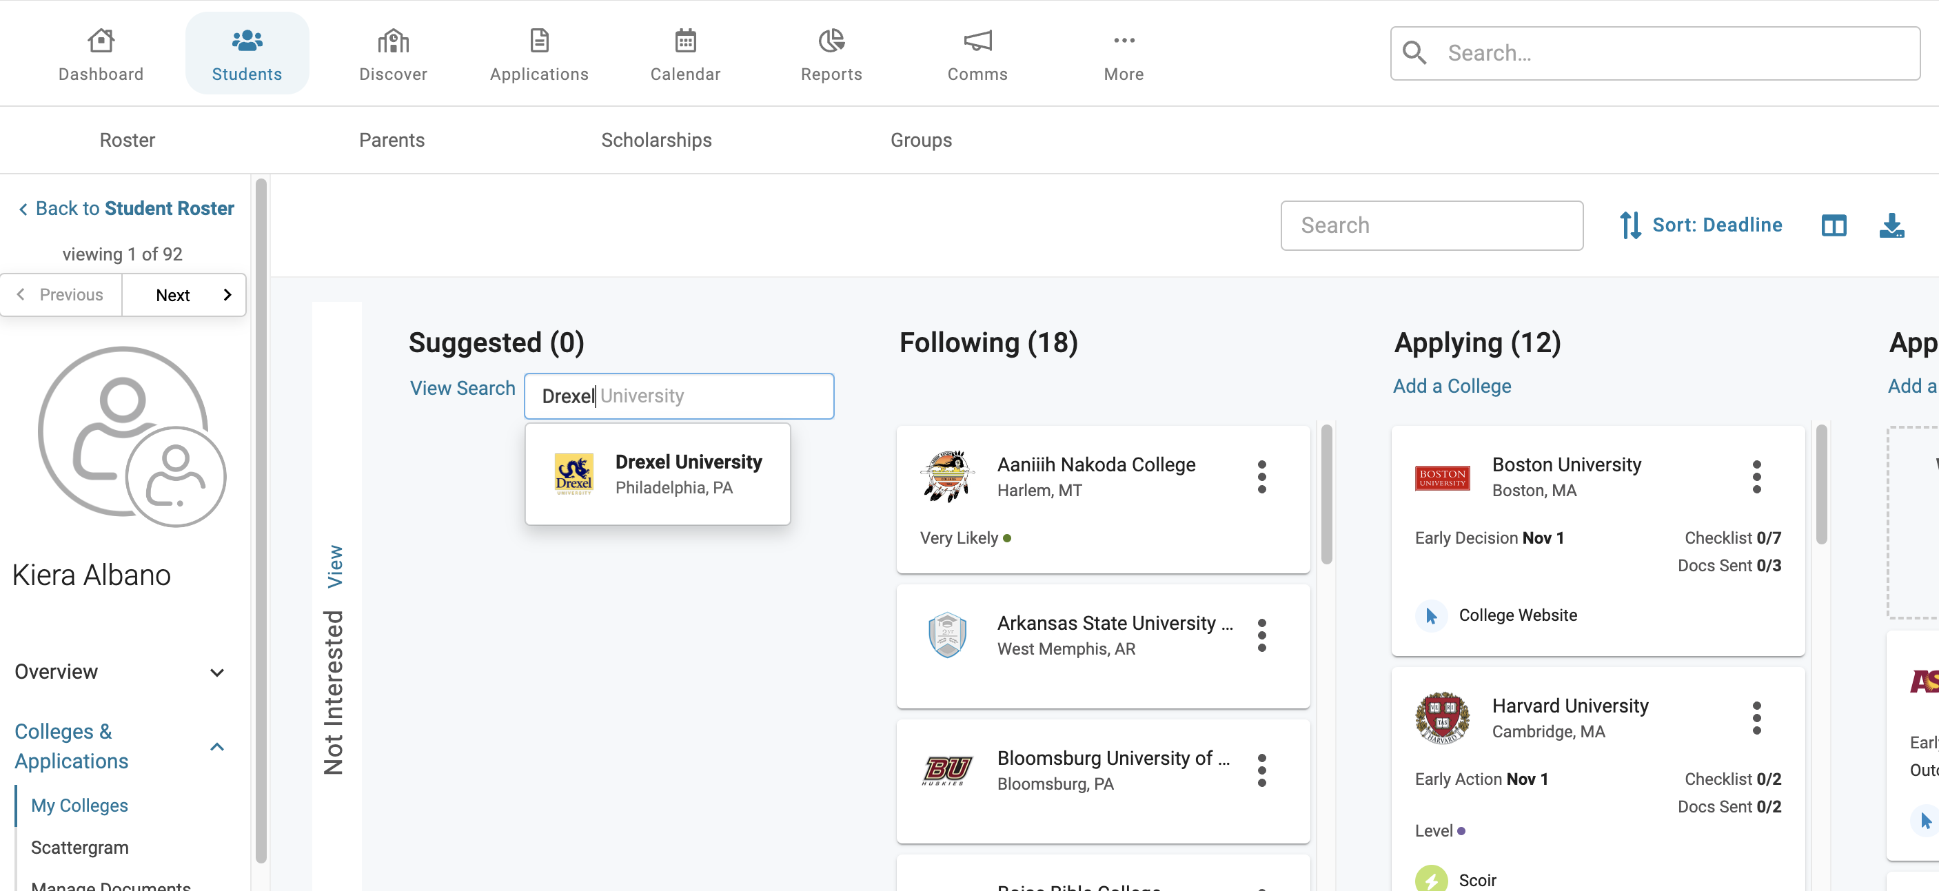Click the Scoir lightning bolt icon
This screenshot has height=891, width=1939.
click(1431, 879)
